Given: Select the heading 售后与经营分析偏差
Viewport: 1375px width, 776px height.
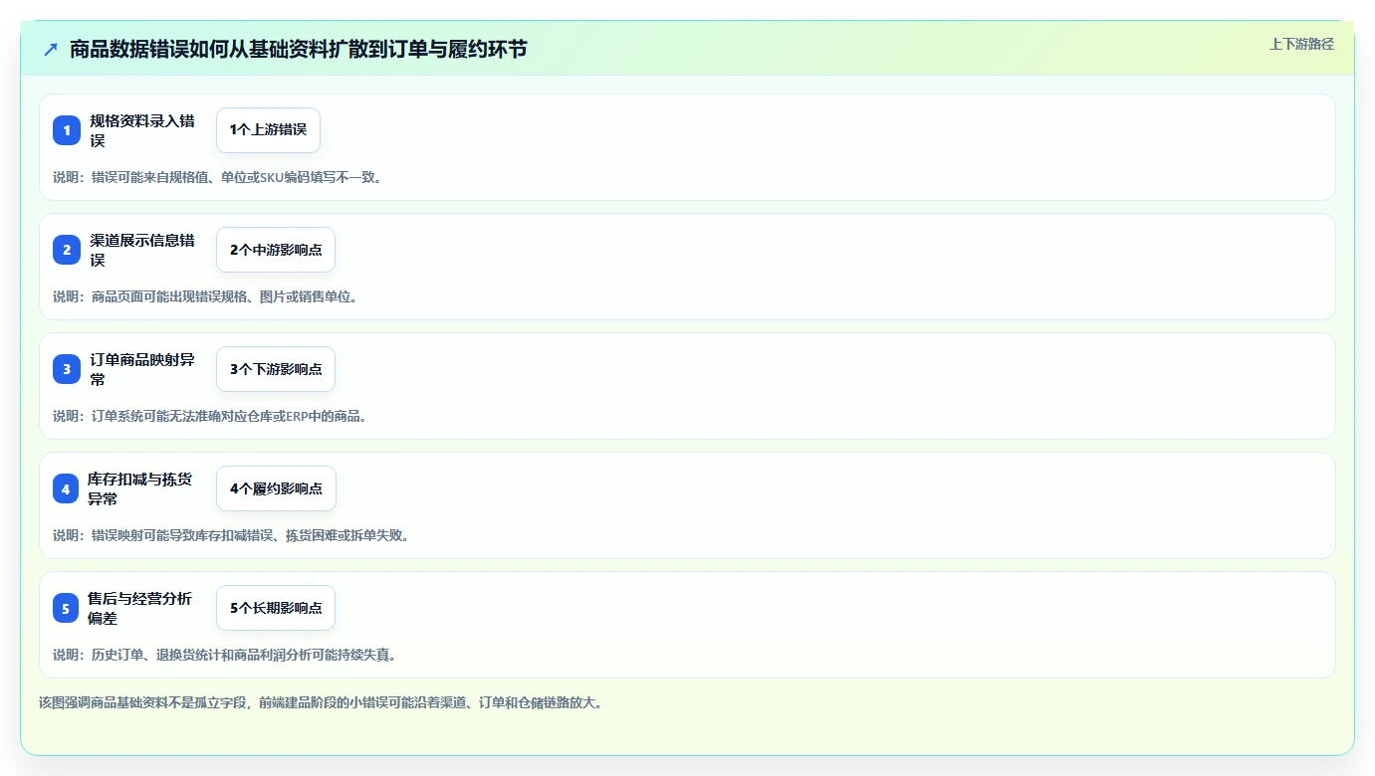Looking at the screenshot, I should point(140,608).
